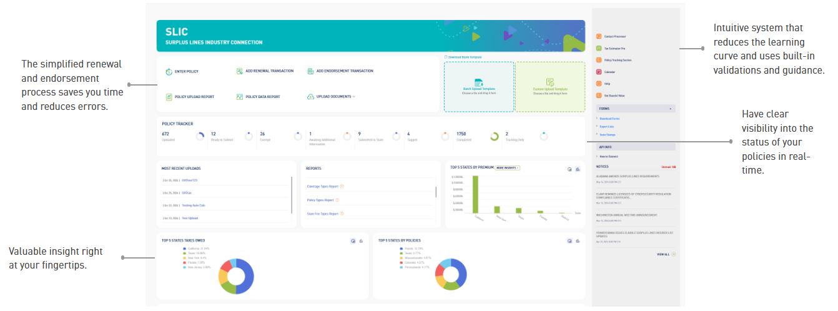Click the Upload Documents cloud icon

pos(311,97)
